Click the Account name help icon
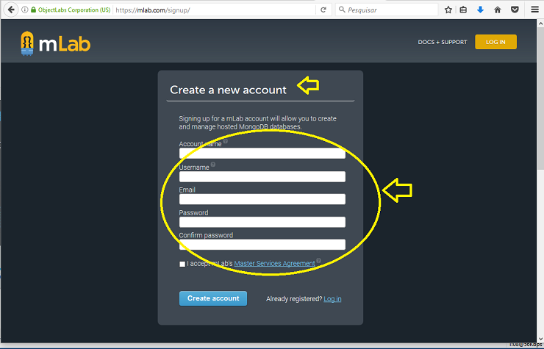This screenshot has width=544, height=349. pos(226,141)
